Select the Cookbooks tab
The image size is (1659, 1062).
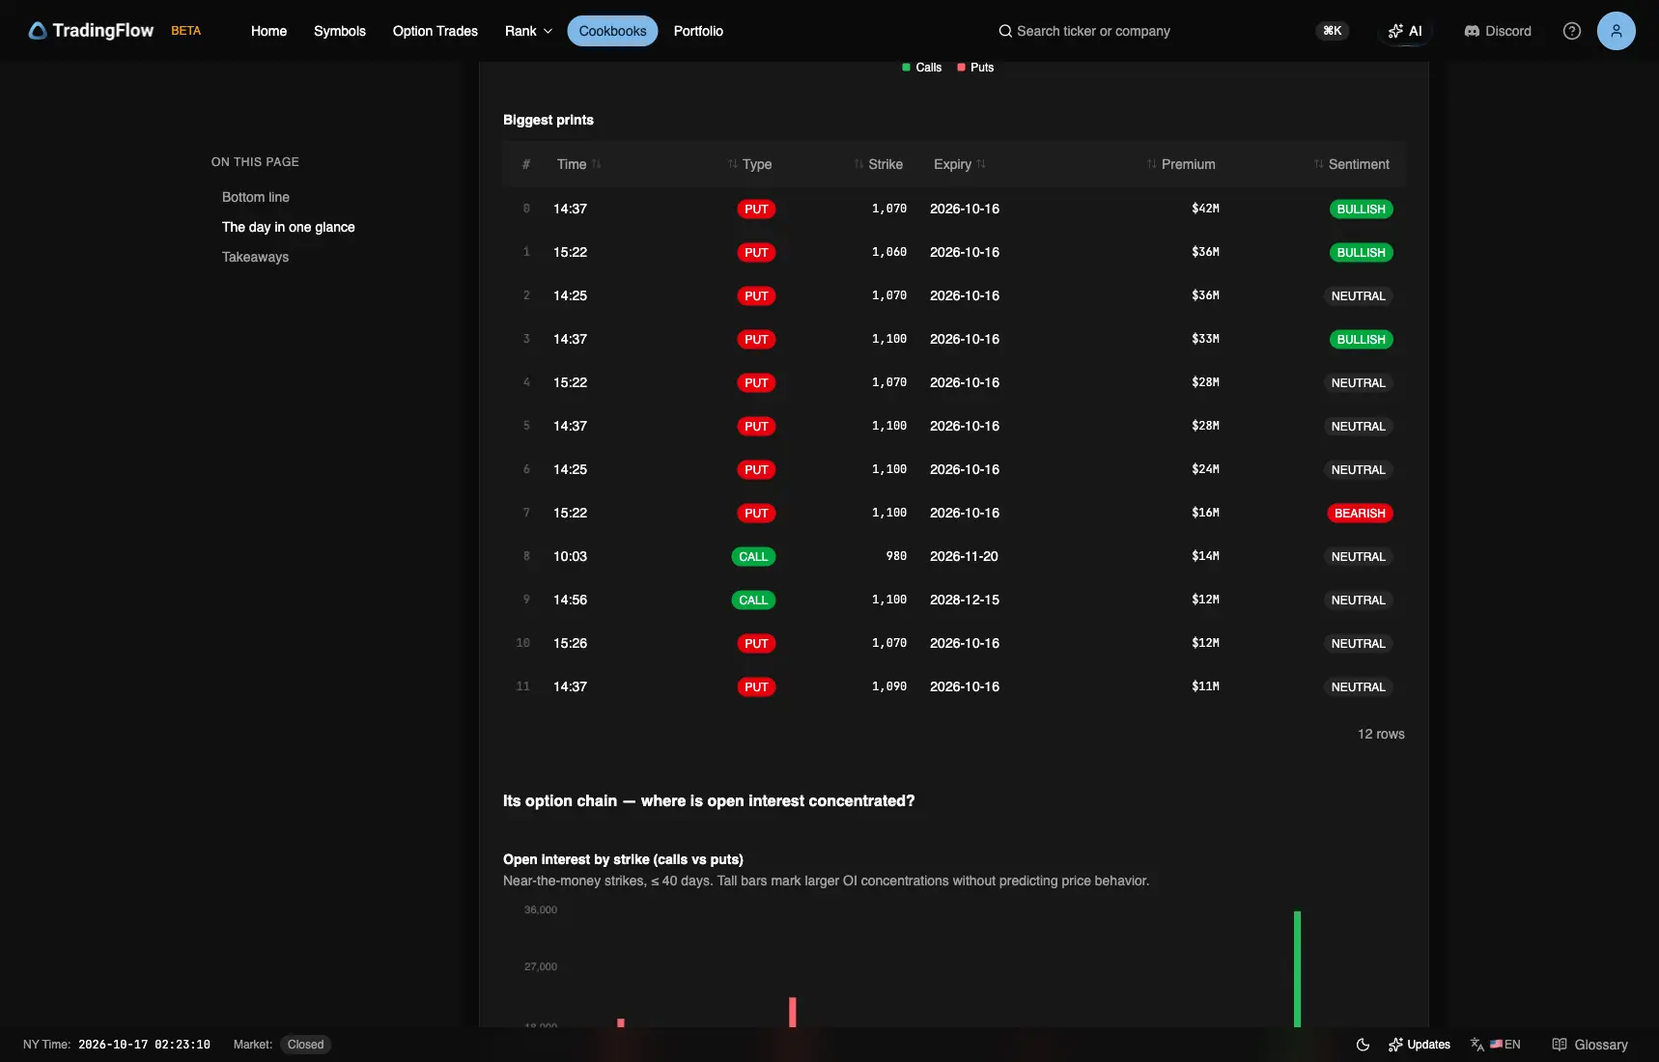coord(612,31)
